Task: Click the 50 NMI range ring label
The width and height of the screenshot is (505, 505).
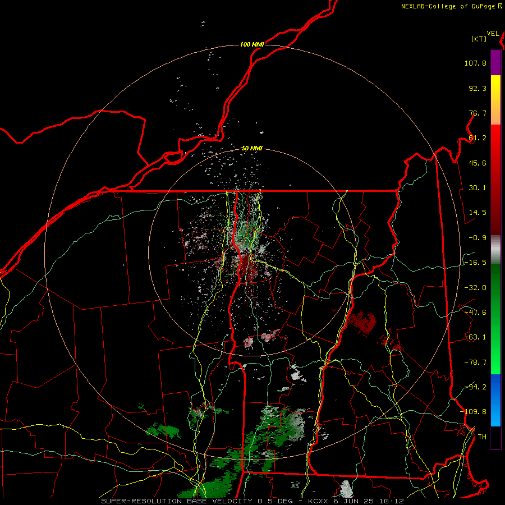Action: [252, 149]
